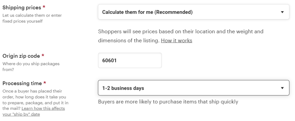
Task: Open "Learn how this affects your ship by date" link
Action: pos(43,108)
